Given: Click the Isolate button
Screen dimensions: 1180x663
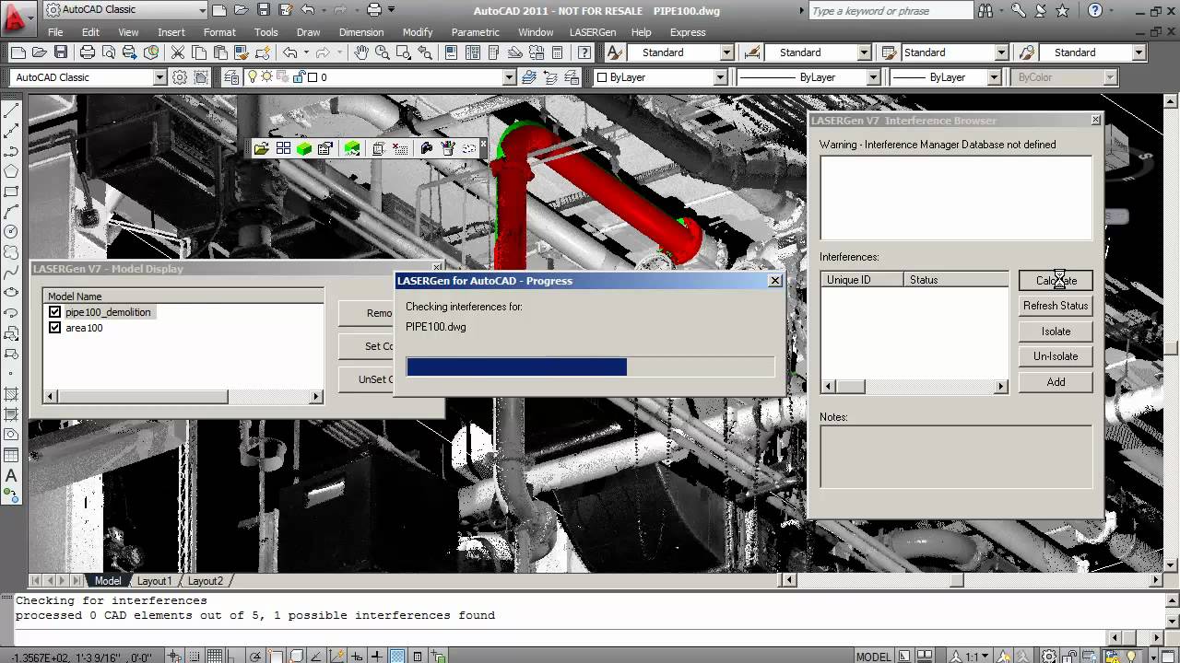Looking at the screenshot, I should tap(1056, 331).
